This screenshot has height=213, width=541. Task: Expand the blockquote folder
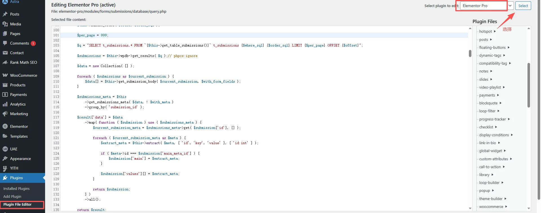(490, 103)
